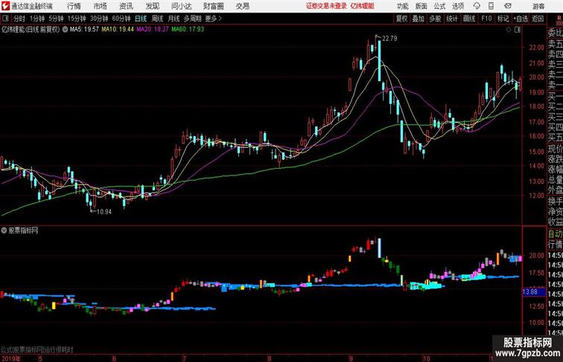Open the 公式 menu

coord(439,6)
